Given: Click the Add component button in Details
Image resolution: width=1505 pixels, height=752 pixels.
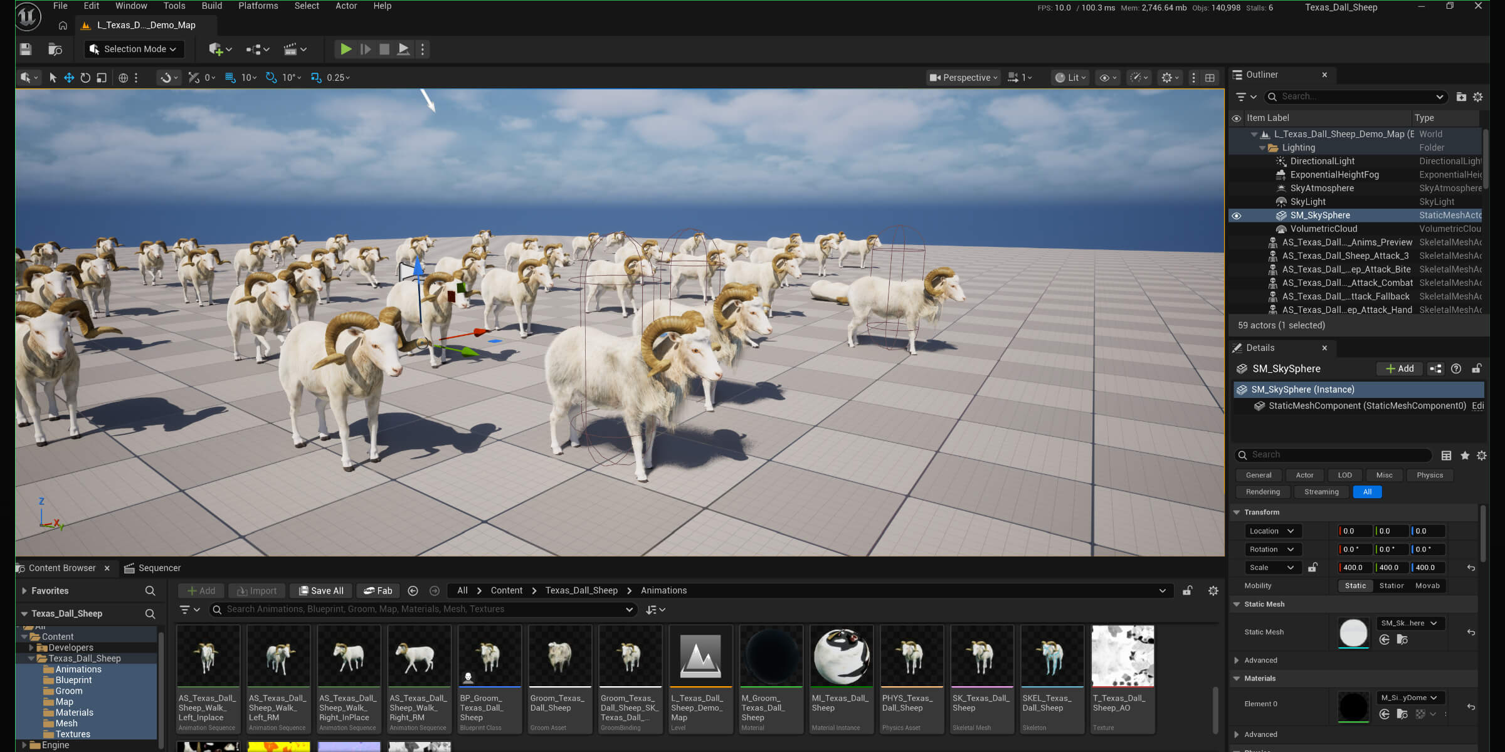Looking at the screenshot, I should [x=1400, y=368].
